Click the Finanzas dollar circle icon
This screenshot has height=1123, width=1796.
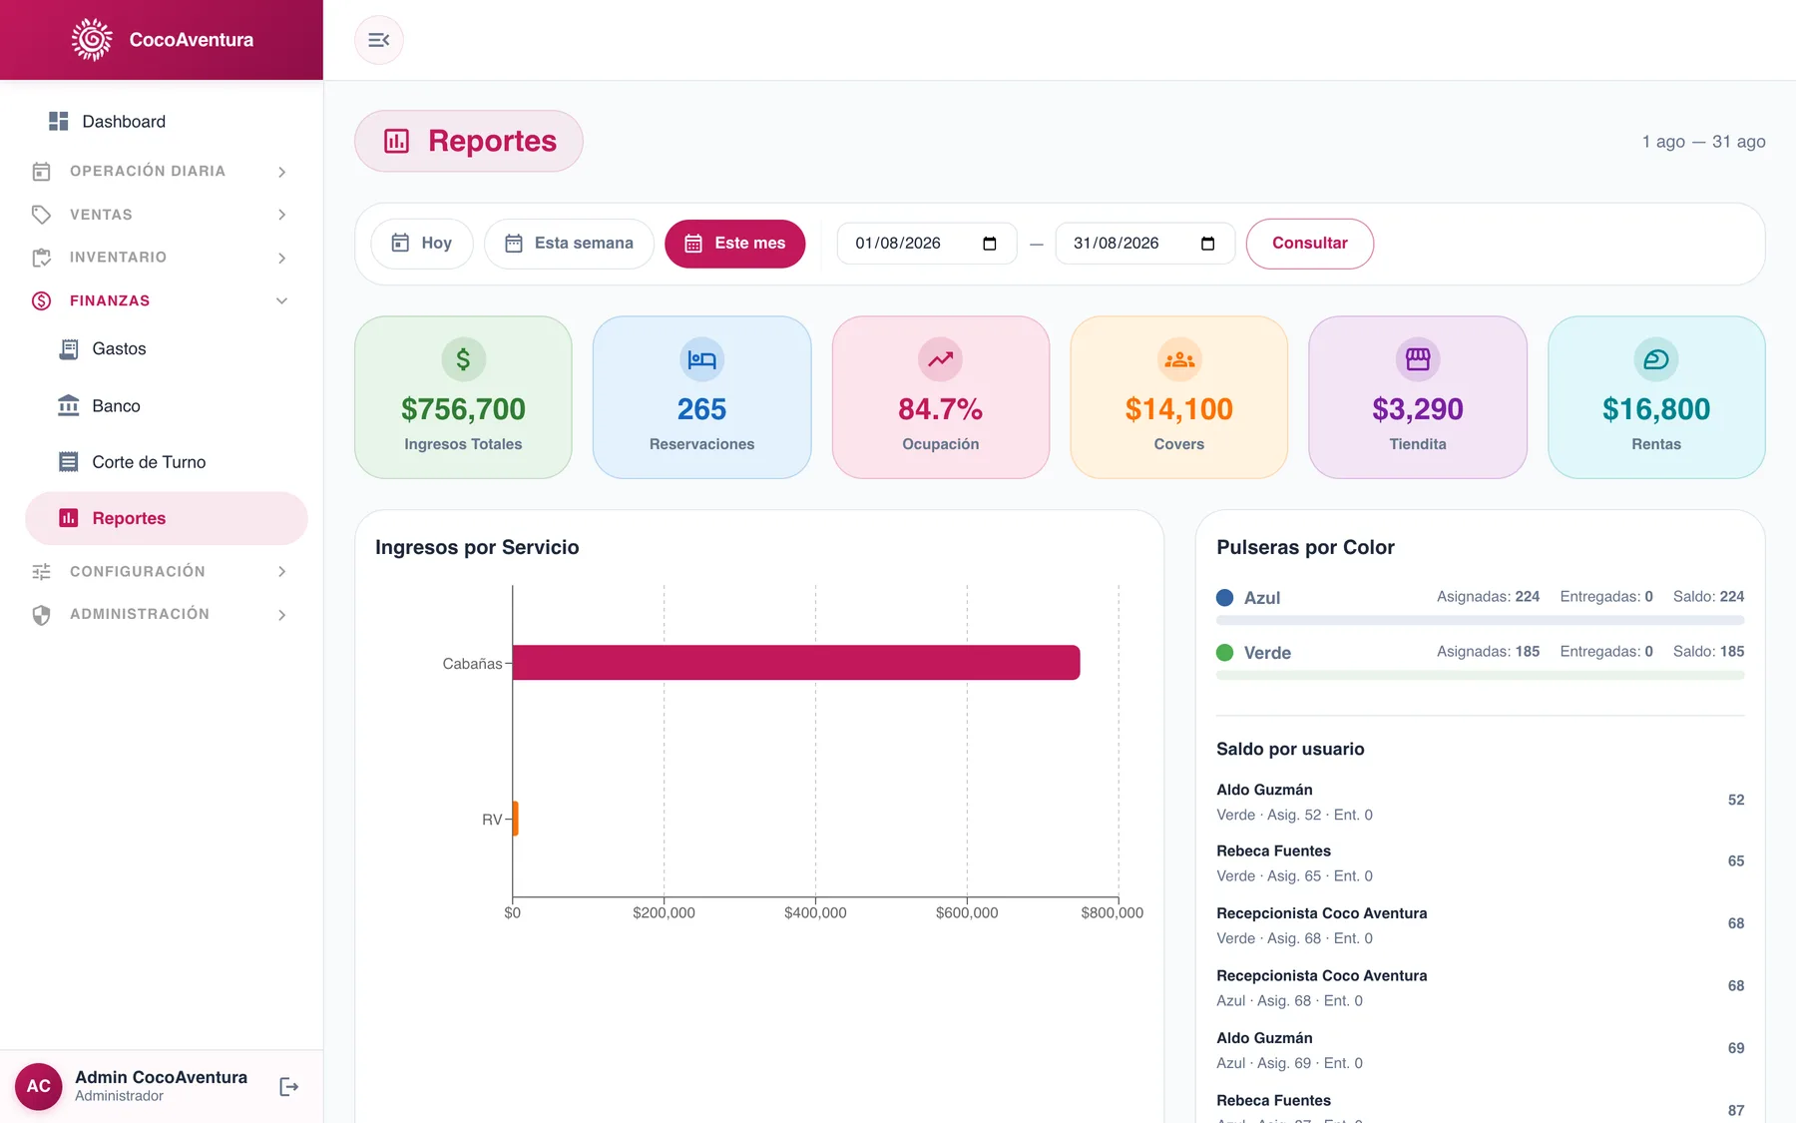pos(41,300)
